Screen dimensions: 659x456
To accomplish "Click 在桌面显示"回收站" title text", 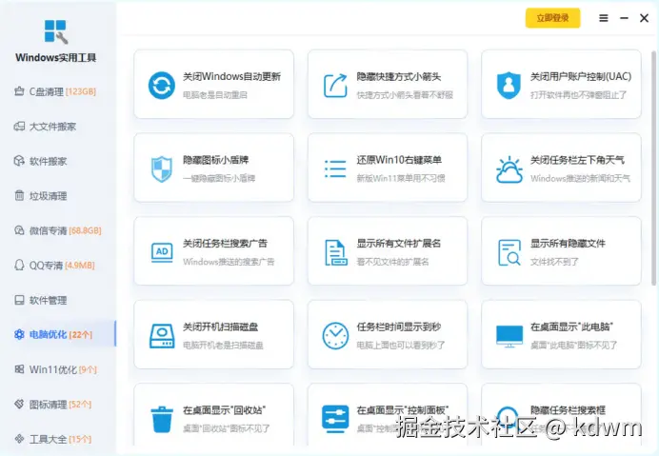I will [224, 409].
